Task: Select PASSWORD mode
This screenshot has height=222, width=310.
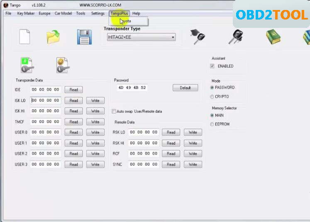Action: coord(212,88)
